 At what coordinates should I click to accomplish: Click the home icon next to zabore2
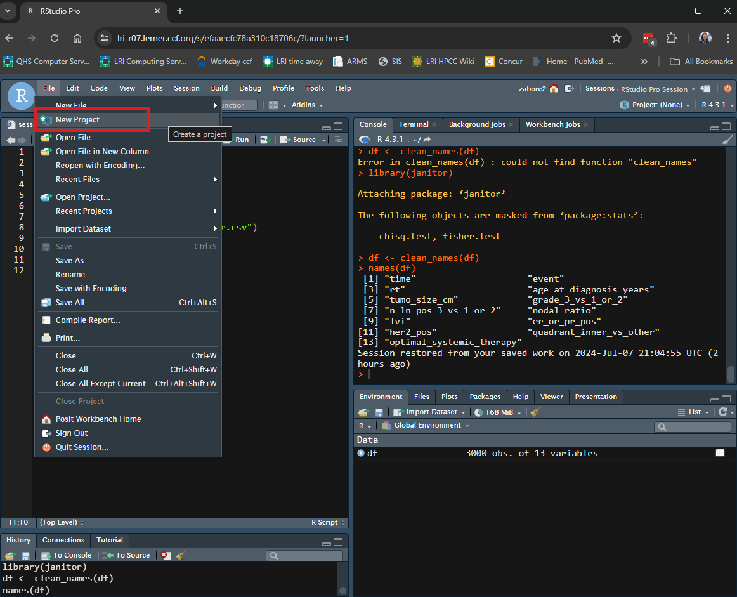554,88
